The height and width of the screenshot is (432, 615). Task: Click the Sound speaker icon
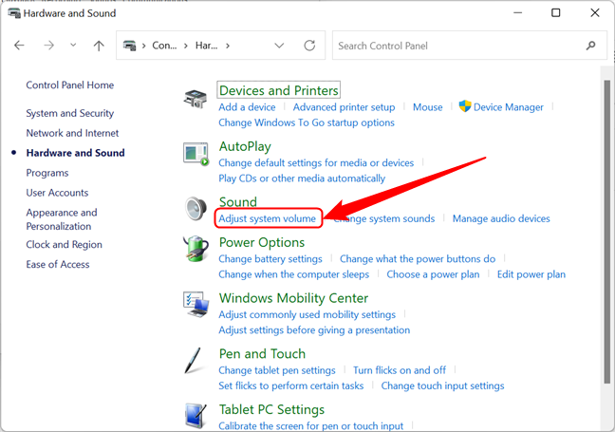pyautogui.click(x=196, y=209)
